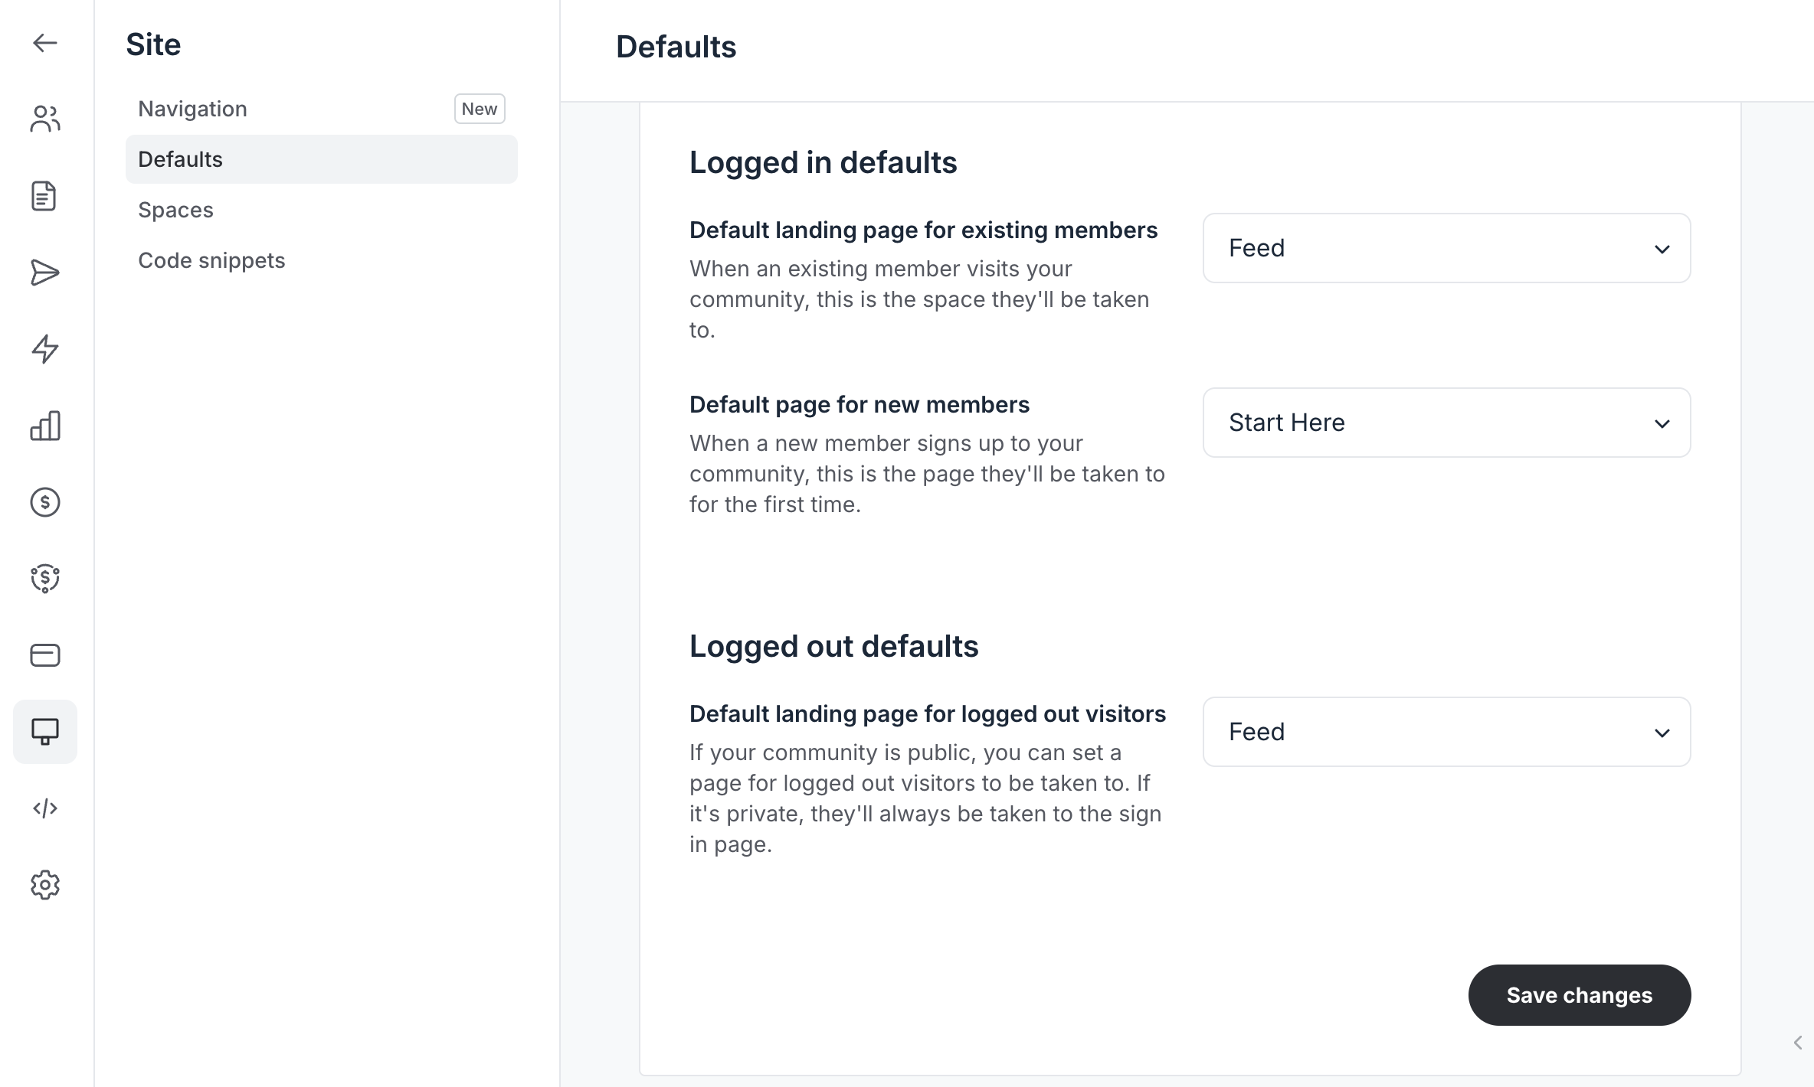Open the Members section icon

44,119
